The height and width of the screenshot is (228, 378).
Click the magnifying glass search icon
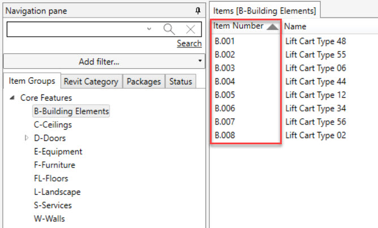pos(169,29)
